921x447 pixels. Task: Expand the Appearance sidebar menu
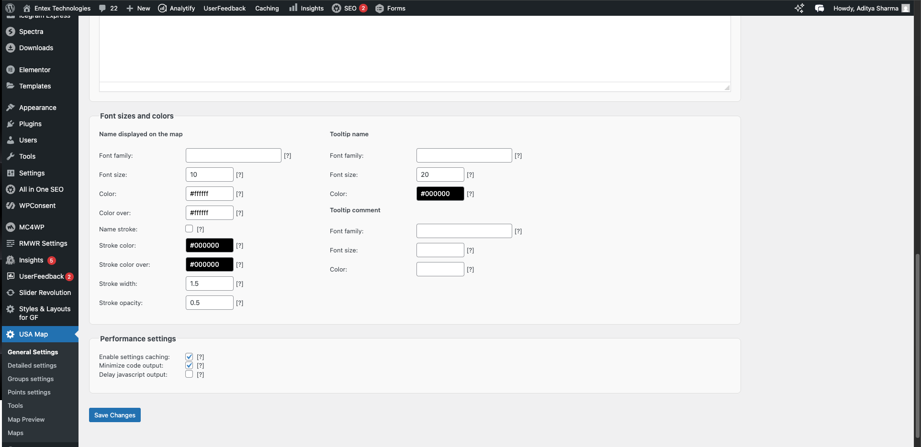pyautogui.click(x=37, y=108)
